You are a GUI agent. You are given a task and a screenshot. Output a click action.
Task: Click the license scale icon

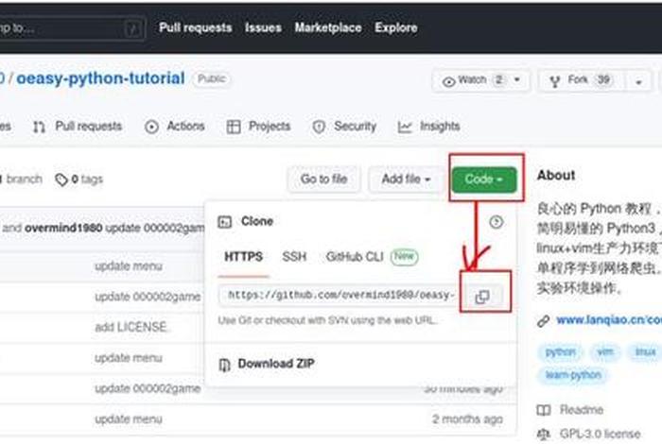coord(544,434)
